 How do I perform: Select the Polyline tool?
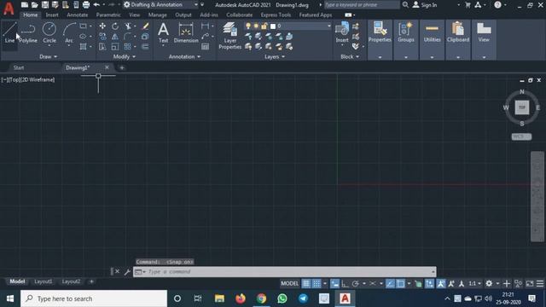[28, 32]
